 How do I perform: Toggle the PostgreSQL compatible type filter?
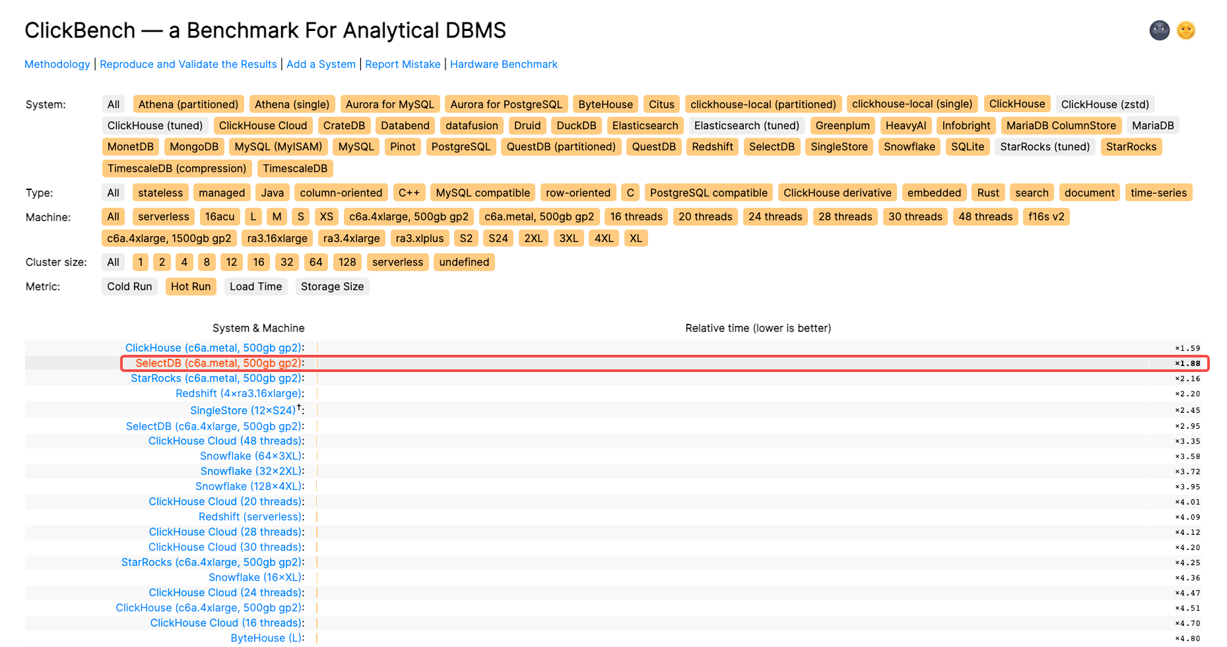(x=708, y=193)
